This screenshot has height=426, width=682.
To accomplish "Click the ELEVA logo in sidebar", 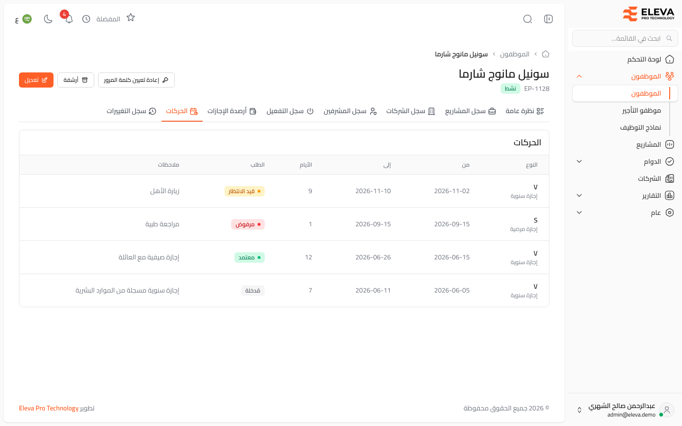I will 648,14.
